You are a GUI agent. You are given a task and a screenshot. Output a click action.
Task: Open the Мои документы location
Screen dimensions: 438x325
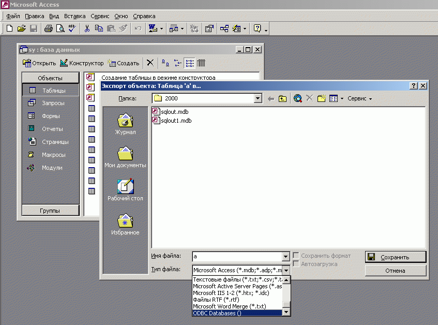click(125, 157)
